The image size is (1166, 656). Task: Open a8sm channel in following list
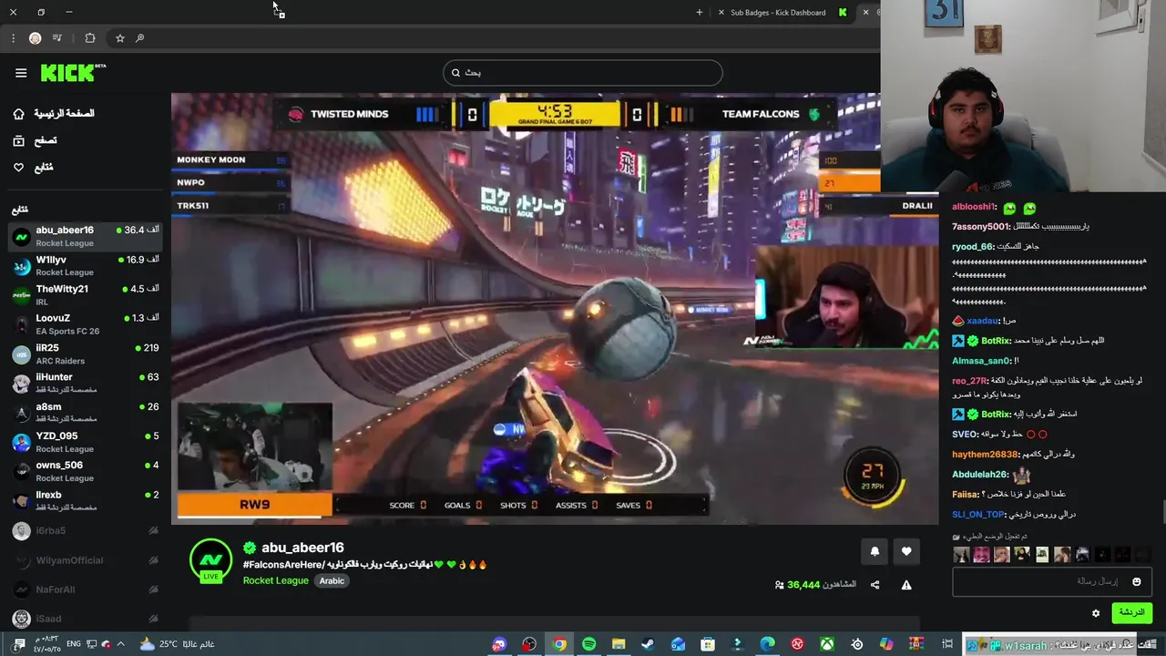[85, 412]
